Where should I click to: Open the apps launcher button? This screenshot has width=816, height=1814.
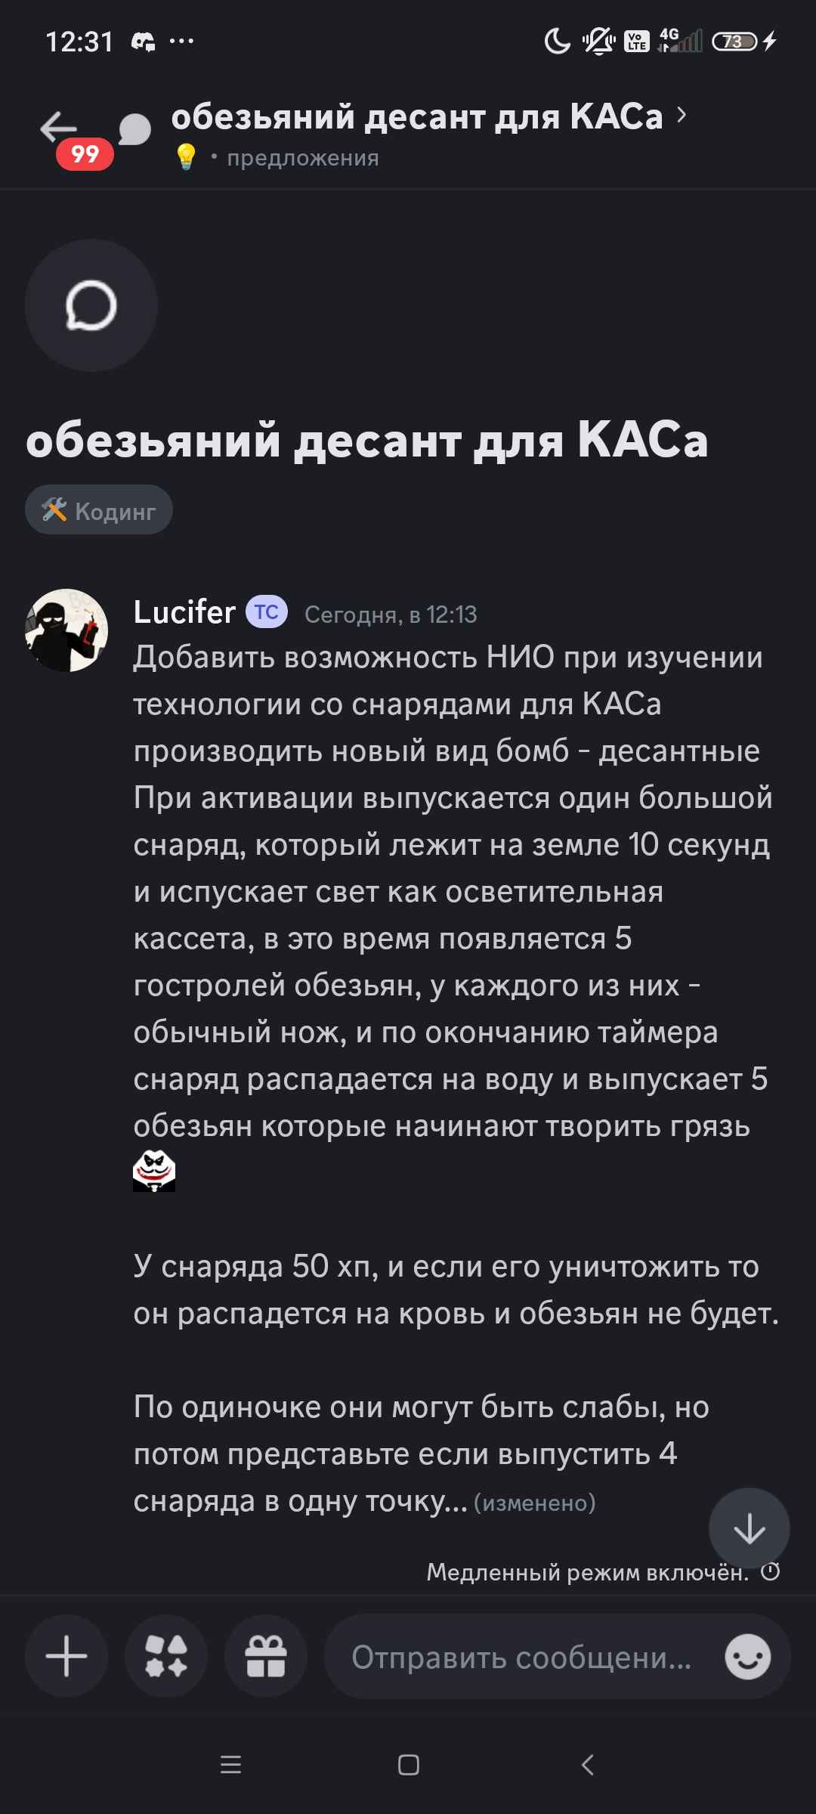click(166, 1657)
